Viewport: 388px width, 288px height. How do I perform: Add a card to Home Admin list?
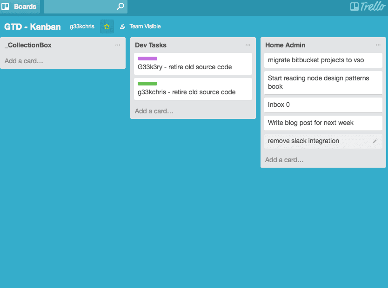pos(284,160)
